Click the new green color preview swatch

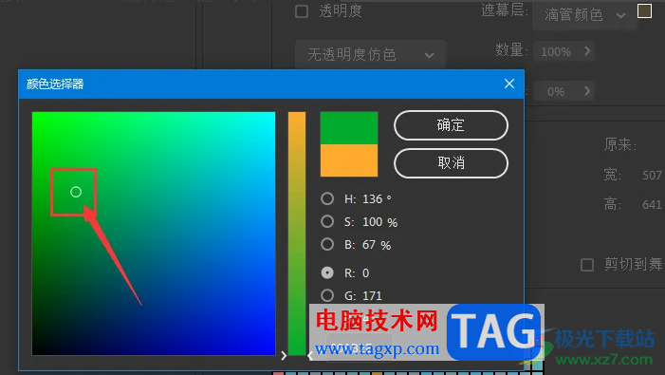[x=349, y=128]
